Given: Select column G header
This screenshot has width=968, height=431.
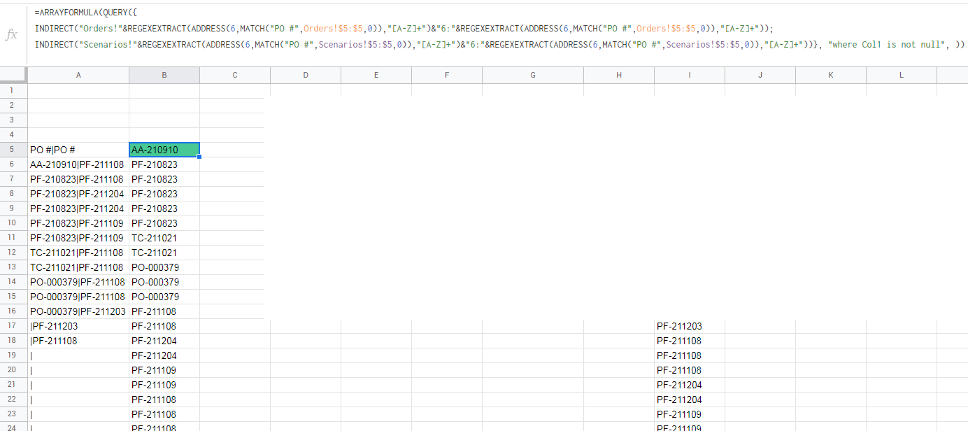Looking at the screenshot, I should pyautogui.click(x=533, y=75).
